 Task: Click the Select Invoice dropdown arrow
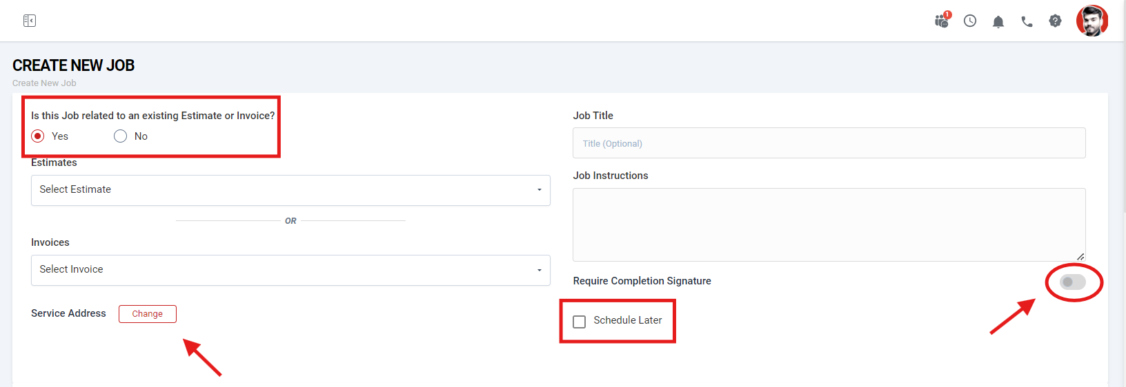540,270
